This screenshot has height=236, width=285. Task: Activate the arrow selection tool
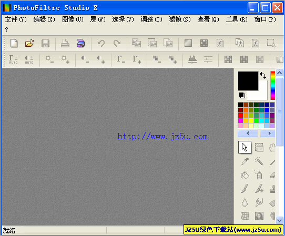[x=245, y=147]
